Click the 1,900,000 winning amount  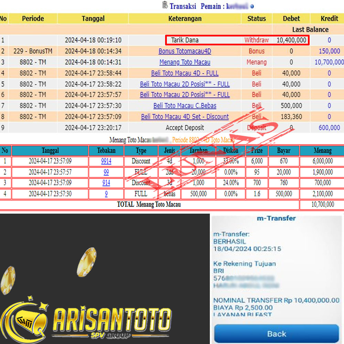tap(323, 172)
